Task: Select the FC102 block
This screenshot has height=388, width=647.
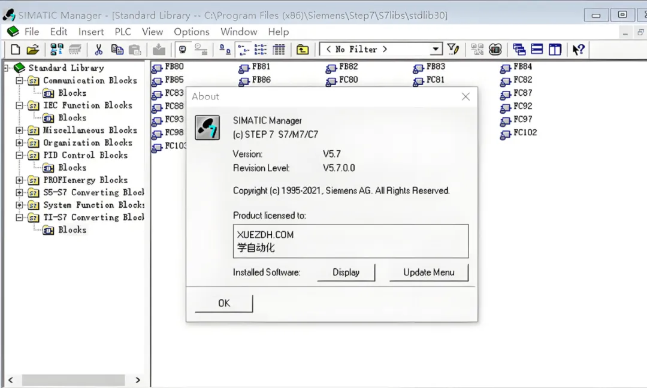Action: pos(519,133)
